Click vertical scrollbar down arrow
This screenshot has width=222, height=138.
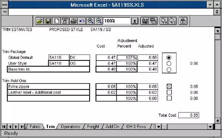point(218,121)
